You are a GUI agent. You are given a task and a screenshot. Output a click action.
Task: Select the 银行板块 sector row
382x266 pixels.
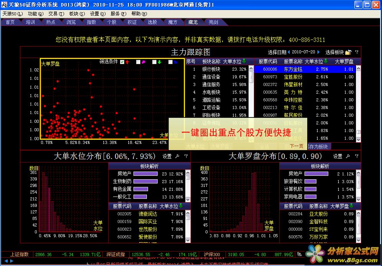pos(217,69)
